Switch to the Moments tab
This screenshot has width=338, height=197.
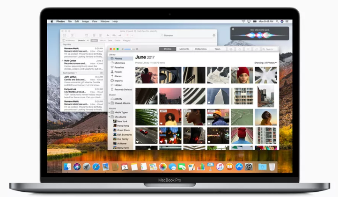[x=184, y=49]
